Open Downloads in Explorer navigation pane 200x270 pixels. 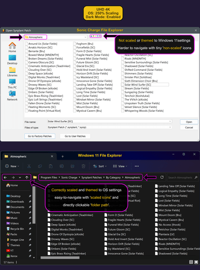point(15,201)
